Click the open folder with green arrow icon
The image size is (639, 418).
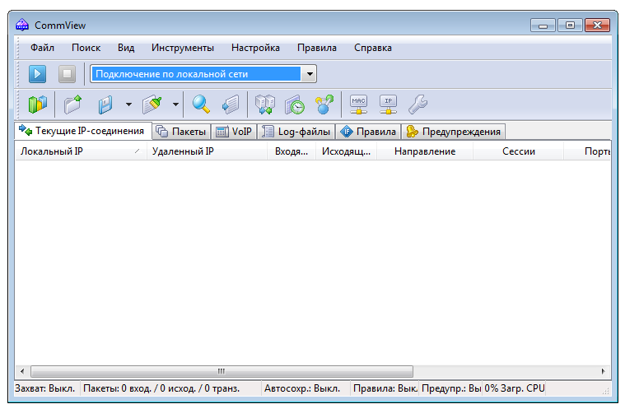73,104
